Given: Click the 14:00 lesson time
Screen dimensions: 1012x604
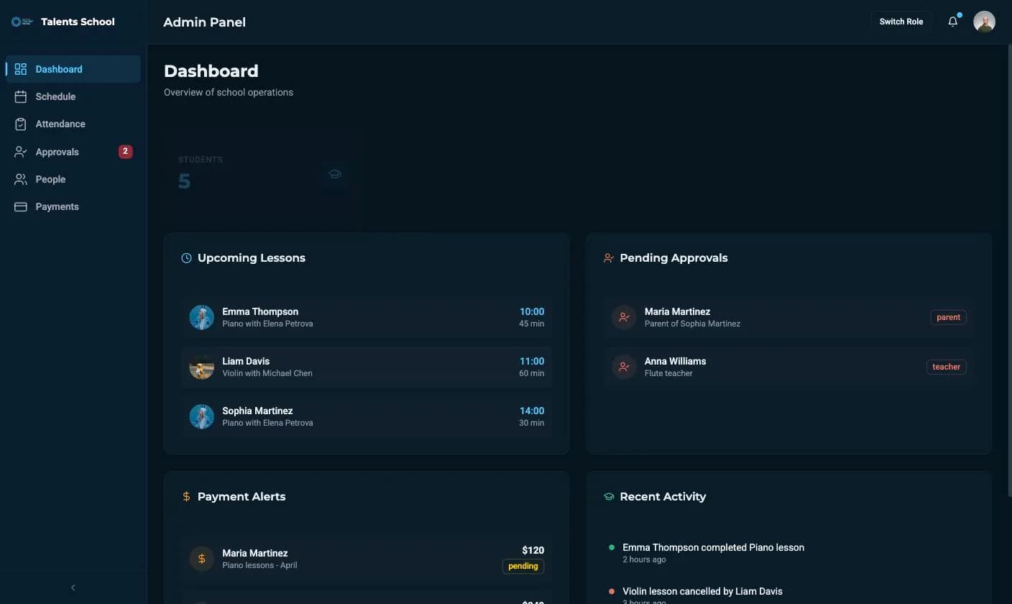Looking at the screenshot, I should [x=532, y=411].
